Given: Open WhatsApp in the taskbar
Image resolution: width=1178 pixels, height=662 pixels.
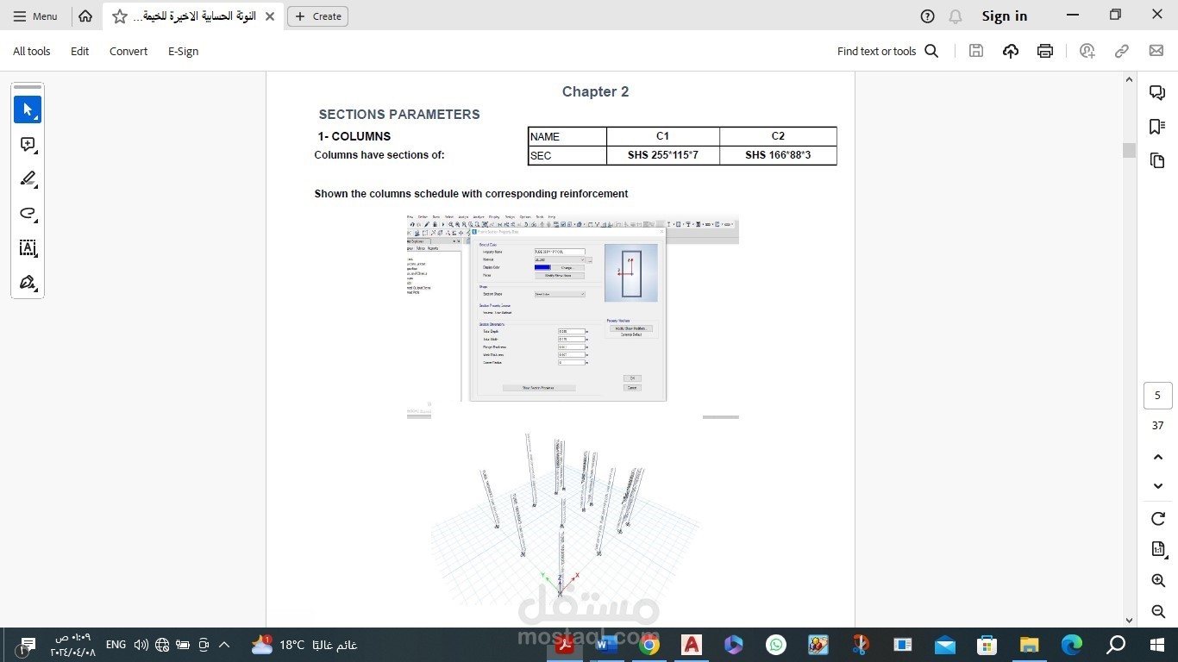Looking at the screenshot, I should coord(776,645).
